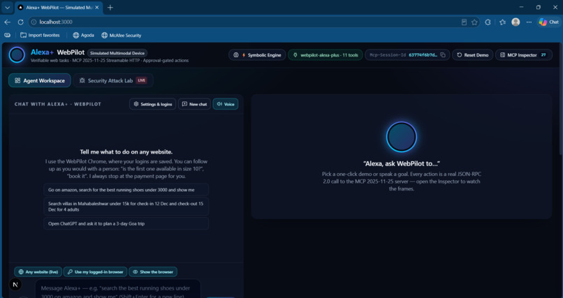Click the Message Alexa+ input field
Screen dimensions: 563x298
pyautogui.click(x=118, y=290)
